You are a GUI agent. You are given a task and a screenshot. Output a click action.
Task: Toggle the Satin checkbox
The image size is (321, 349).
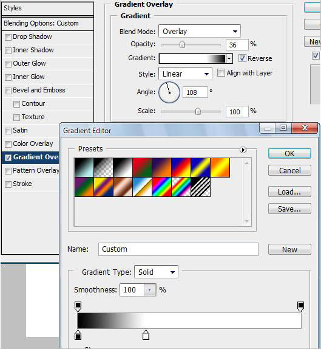pos(8,131)
